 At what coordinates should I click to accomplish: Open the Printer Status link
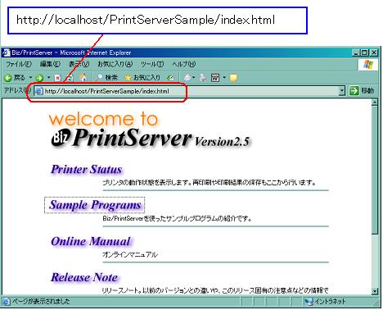click(87, 169)
